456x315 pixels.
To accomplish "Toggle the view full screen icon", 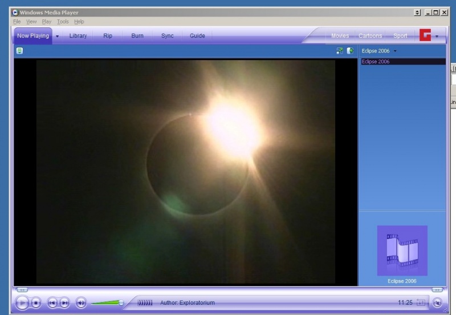I will 340,51.
